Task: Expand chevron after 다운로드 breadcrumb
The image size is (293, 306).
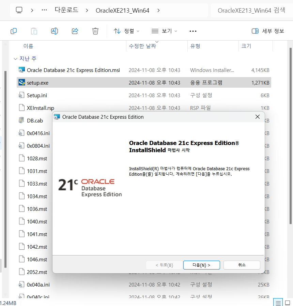Action: (x=87, y=10)
